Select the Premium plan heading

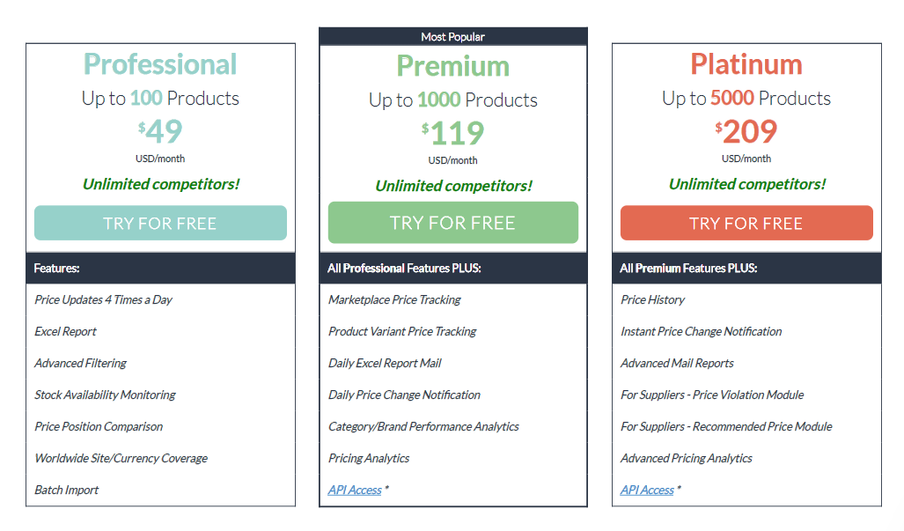click(452, 66)
